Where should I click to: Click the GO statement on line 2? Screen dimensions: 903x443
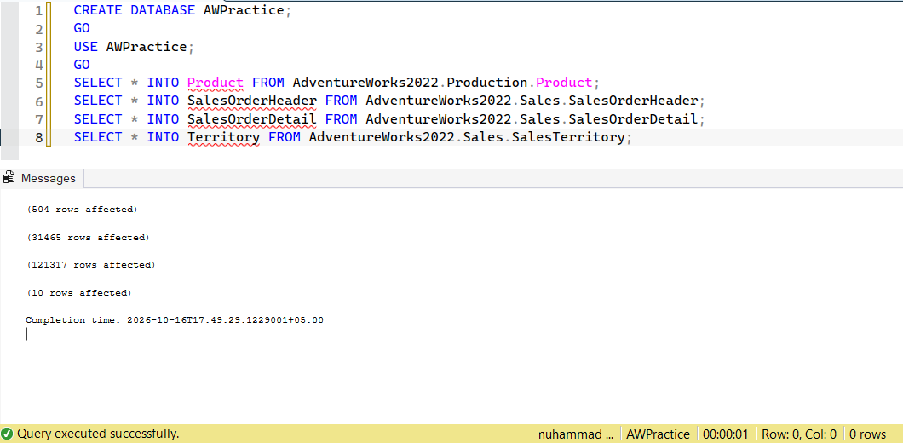[x=82, y=29]
